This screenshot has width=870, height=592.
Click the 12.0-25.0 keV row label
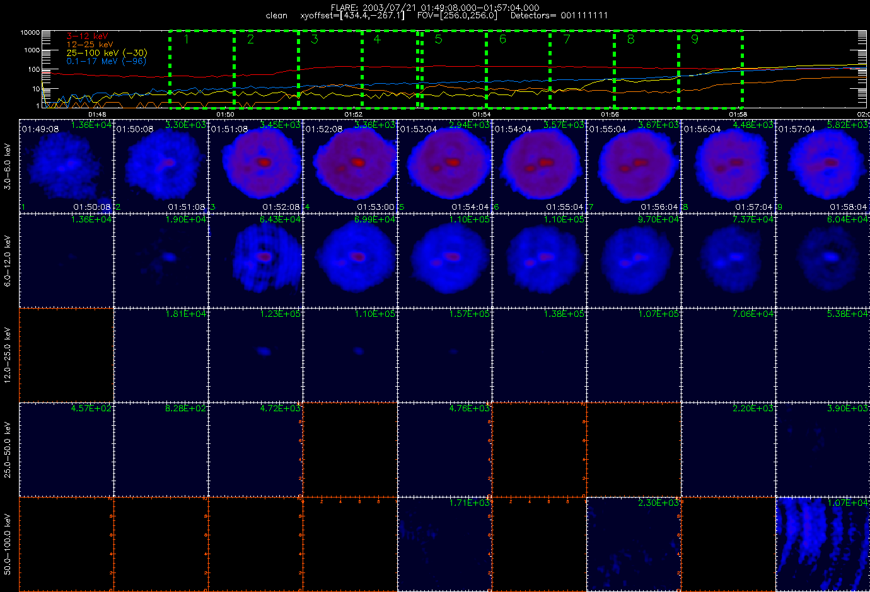pos(8,355)
